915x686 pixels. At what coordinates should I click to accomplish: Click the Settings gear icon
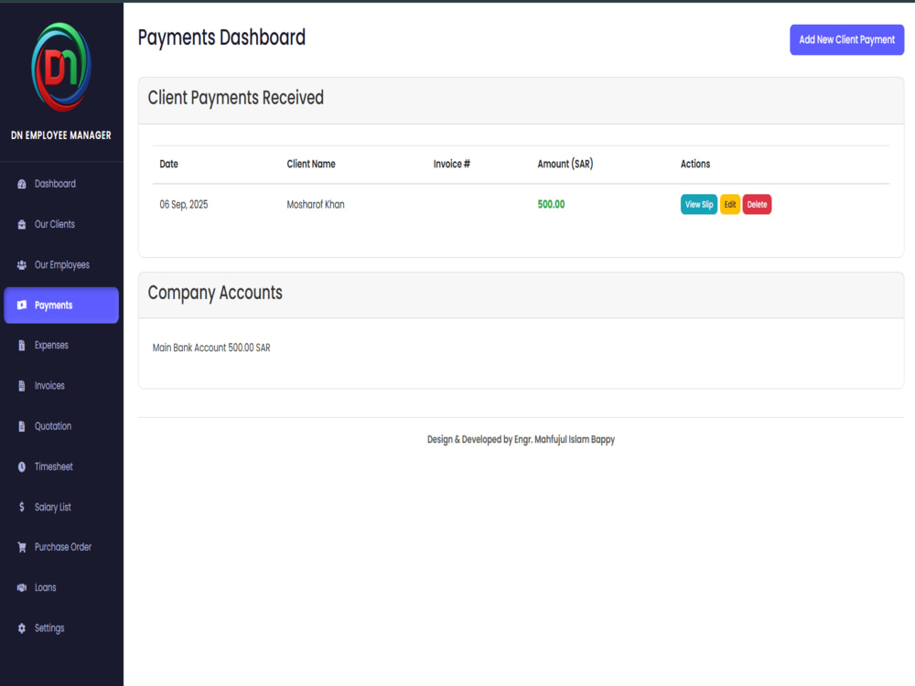tap(22, 628)
